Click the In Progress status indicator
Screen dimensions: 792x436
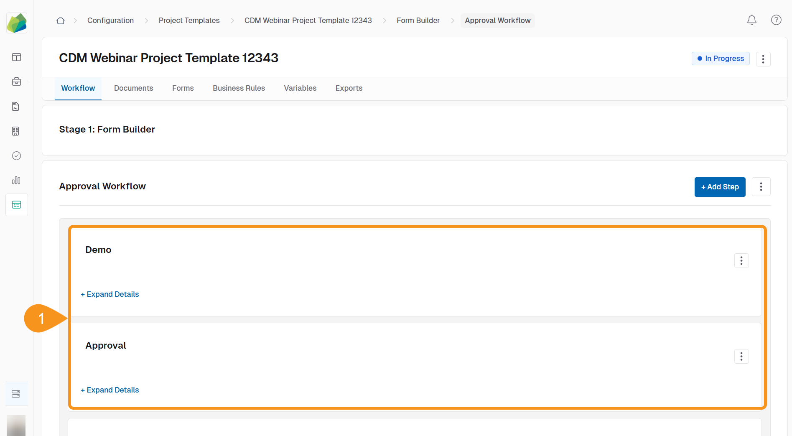pos(720,59)
